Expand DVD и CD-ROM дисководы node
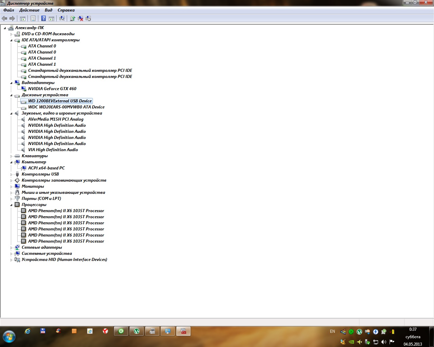The image size is (434, 347). click(11, 34)
